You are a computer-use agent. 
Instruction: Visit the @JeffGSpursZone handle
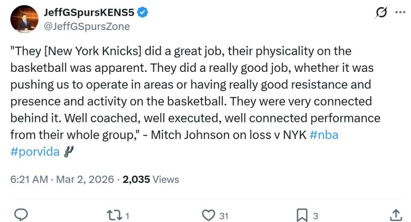pyautogui.click(x=86, y=27)
